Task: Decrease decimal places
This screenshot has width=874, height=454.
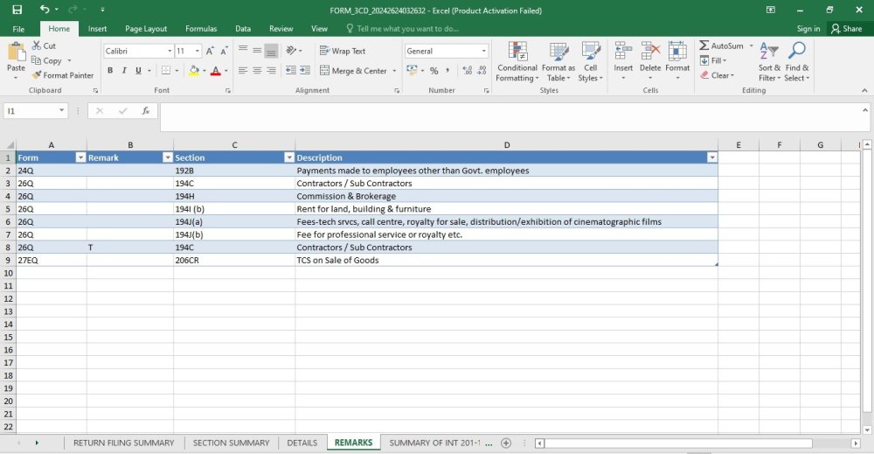Action: [482, 70]
